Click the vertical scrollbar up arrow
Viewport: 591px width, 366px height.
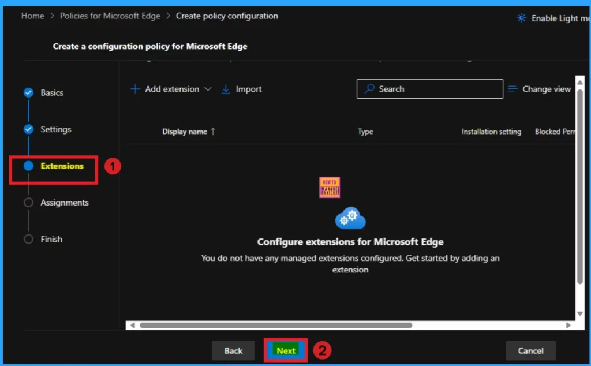[x=579, y=82]
